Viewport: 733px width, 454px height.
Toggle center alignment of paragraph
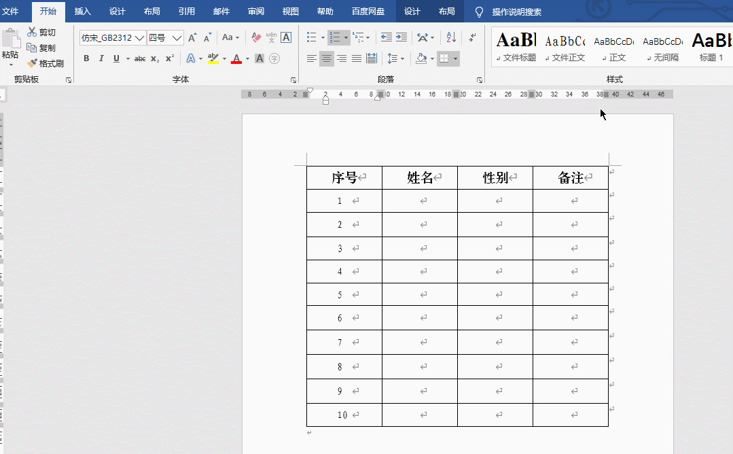click(x=327, y=58)
